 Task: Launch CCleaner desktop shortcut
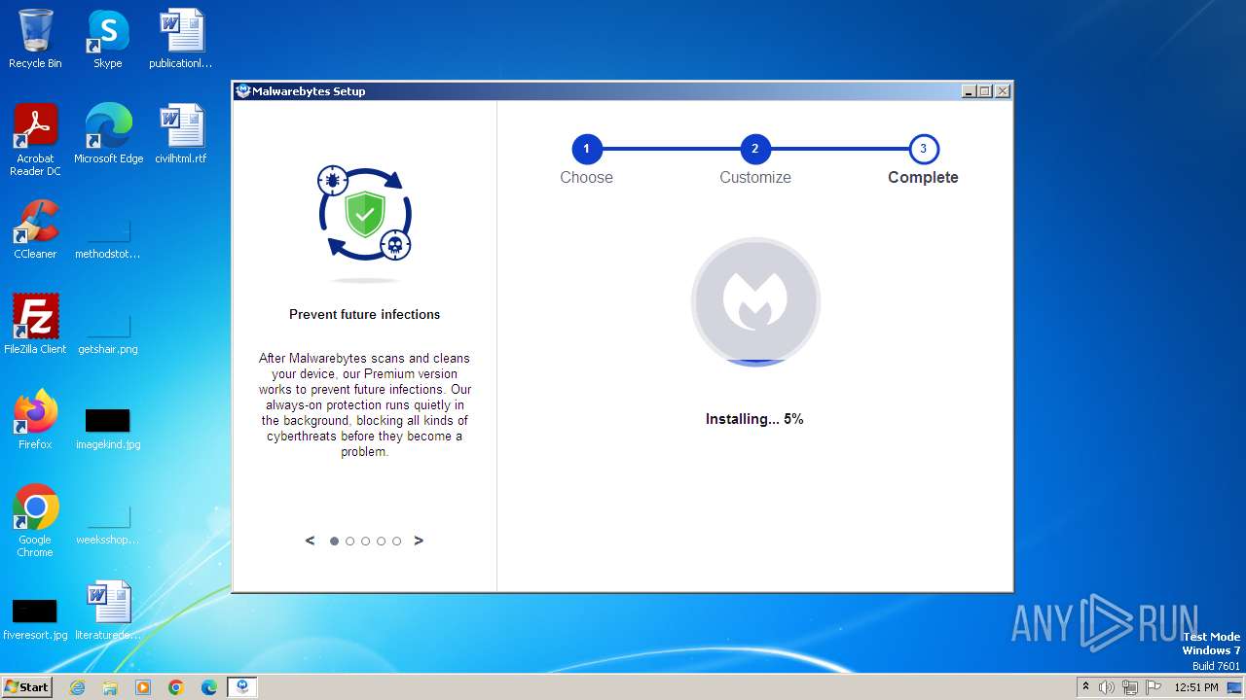click(x=35, y=228)
